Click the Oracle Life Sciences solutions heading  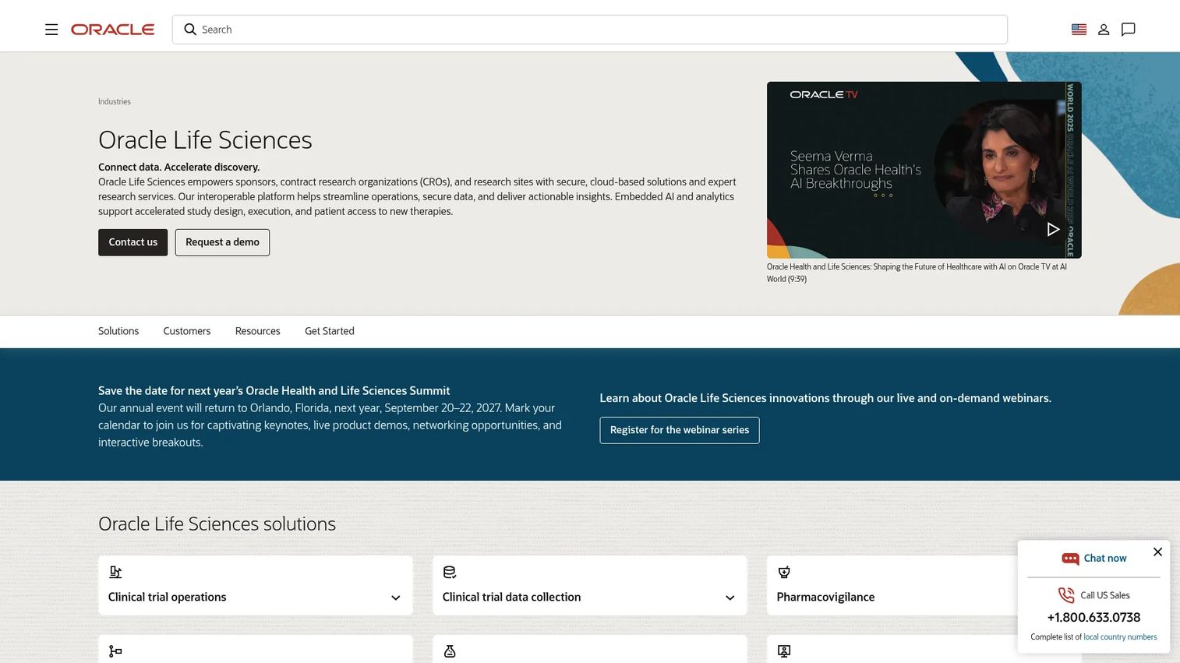coord(217,524)
